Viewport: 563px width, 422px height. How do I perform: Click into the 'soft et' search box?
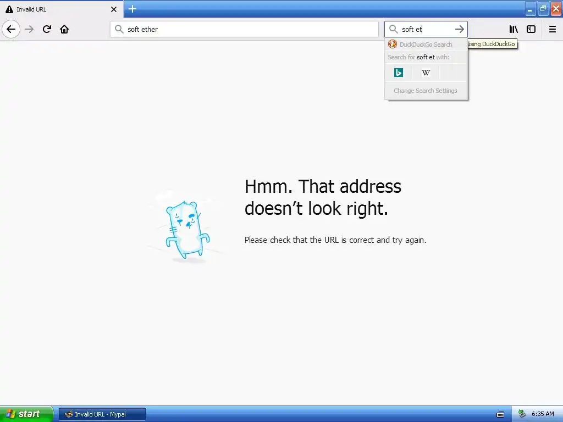(x=426, y=29)
